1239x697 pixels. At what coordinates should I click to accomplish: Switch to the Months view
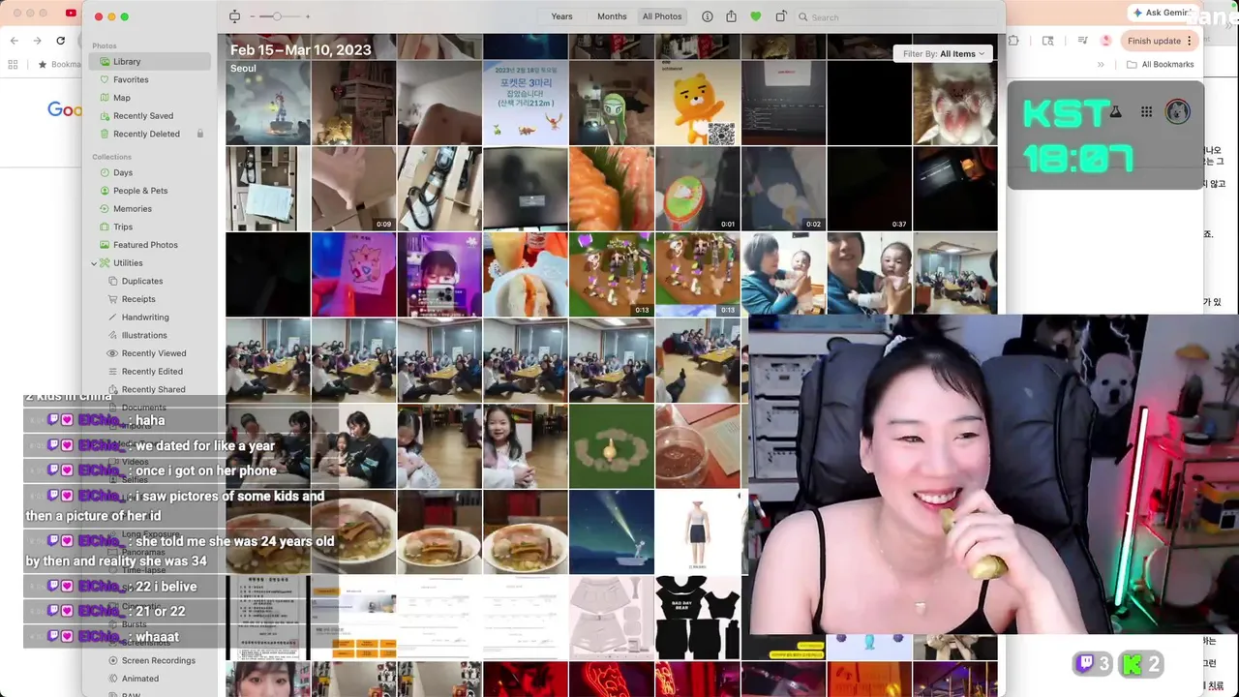tap(612, 16)
